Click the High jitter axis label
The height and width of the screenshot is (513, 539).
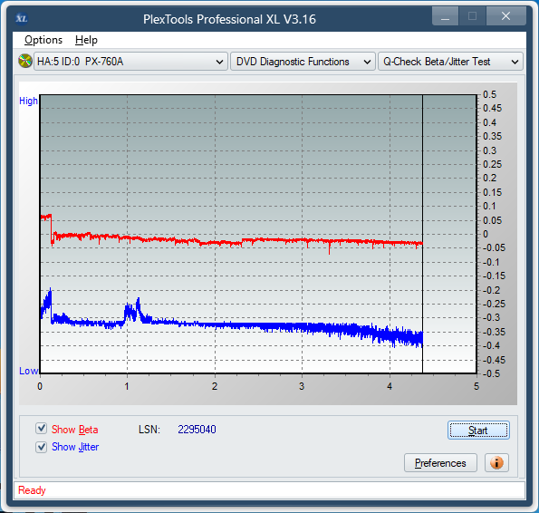click(x=28, y=101)
